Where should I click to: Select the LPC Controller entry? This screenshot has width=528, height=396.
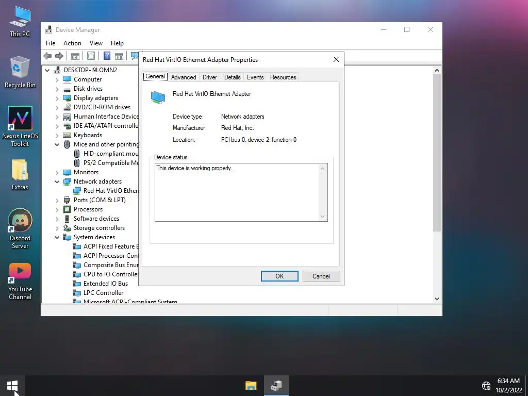click(103, 293)
